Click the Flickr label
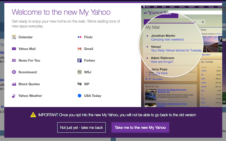Screen dimensions: 226x141 click(x=88, y=37)
